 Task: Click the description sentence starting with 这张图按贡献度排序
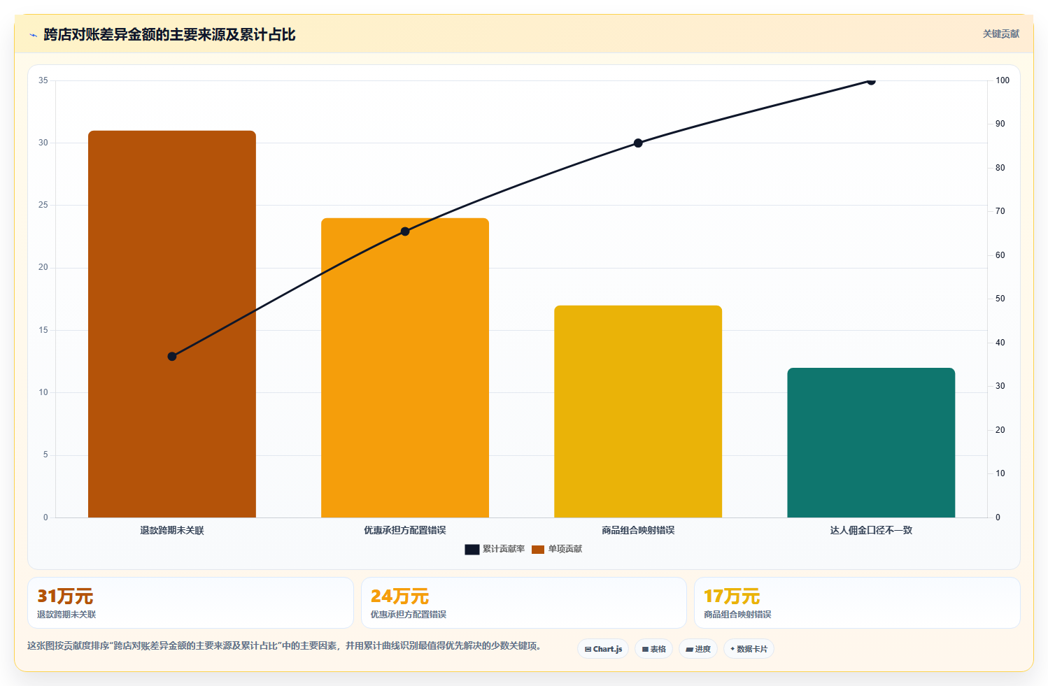tap(284, 645)
